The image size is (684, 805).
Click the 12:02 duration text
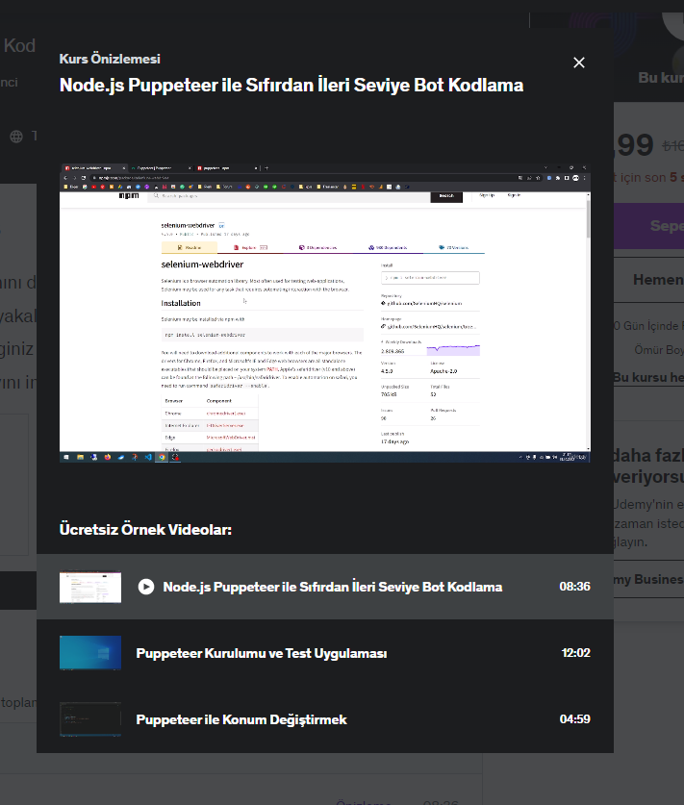pyautogui.click(x=575, y=652)
